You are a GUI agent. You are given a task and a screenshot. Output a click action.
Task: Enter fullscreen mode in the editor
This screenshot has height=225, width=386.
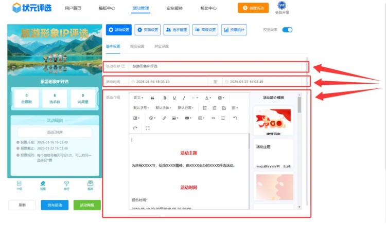tap(148, 128)
